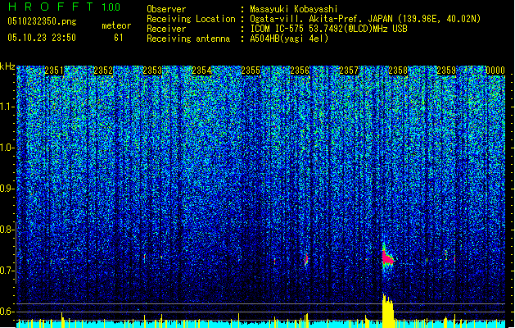
Task: Click the kHz axis unit label
Action: coord(7,66)
